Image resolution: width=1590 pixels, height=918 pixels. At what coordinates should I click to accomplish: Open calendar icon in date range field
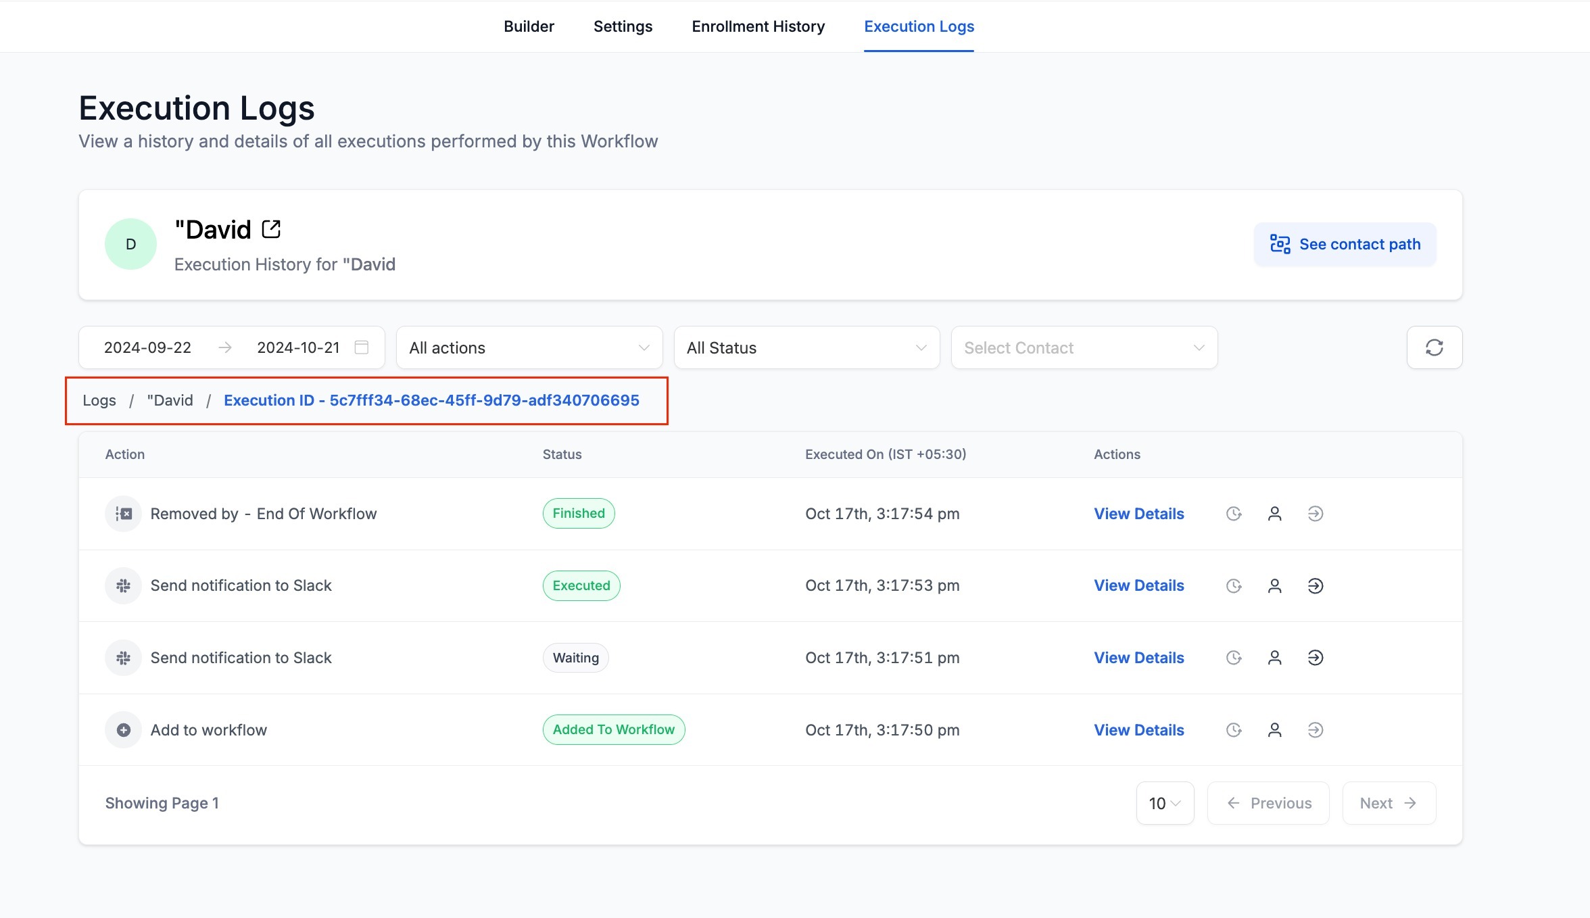[x=362, y=347]
